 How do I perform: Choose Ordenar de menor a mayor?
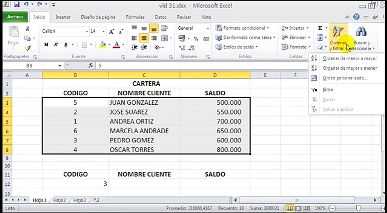tap(346, 59)
